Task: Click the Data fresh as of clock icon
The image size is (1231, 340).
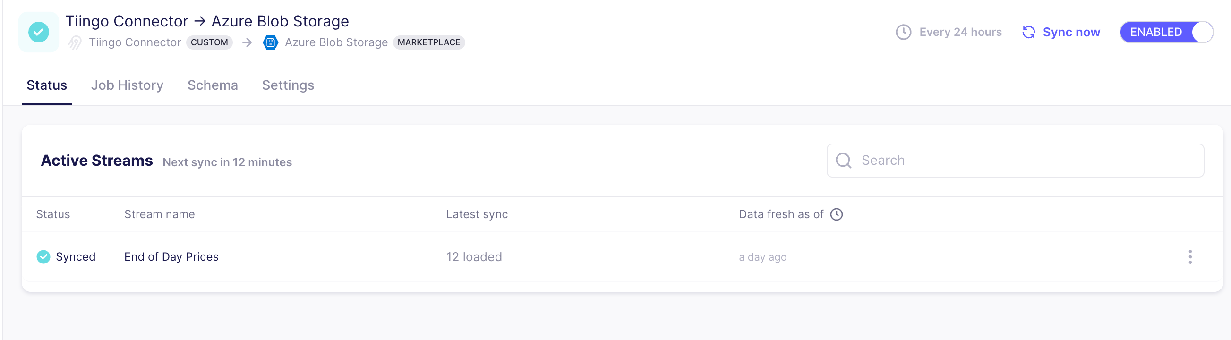Action: point(836,214)
